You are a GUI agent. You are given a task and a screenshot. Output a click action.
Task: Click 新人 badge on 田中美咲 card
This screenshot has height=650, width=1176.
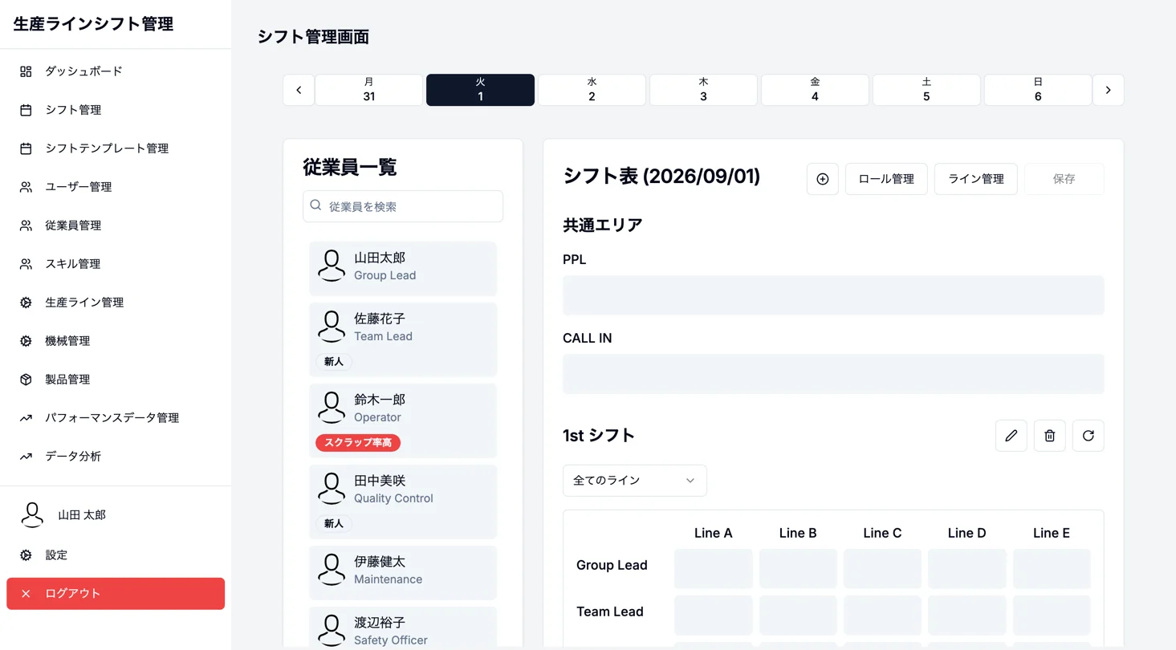(x=334, y=523)
